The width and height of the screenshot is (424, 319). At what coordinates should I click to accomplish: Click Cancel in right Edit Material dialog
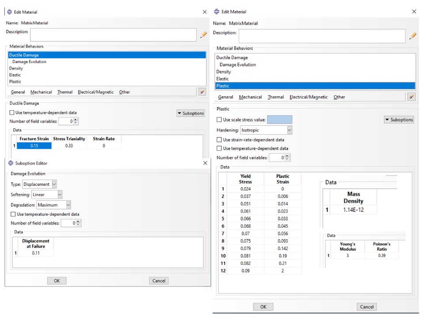point(367,307)
